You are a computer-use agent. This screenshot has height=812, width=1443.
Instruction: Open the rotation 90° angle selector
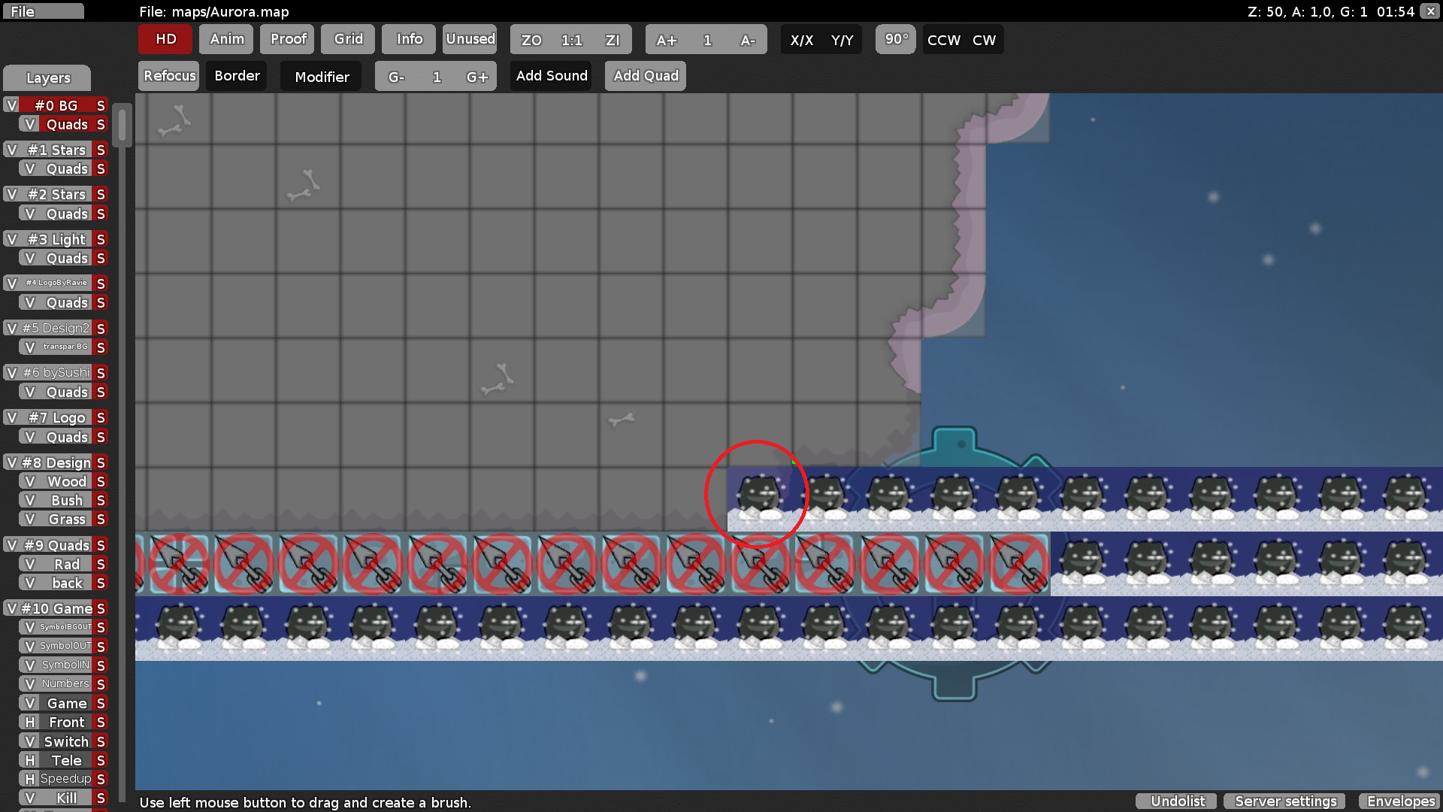tap(896, 39)
